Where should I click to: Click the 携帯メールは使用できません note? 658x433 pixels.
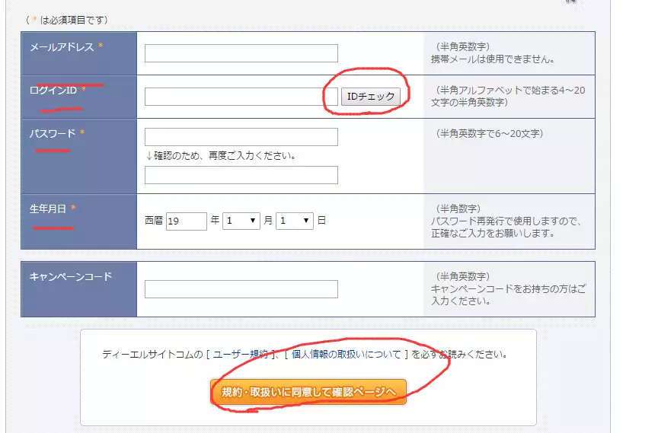492,59
